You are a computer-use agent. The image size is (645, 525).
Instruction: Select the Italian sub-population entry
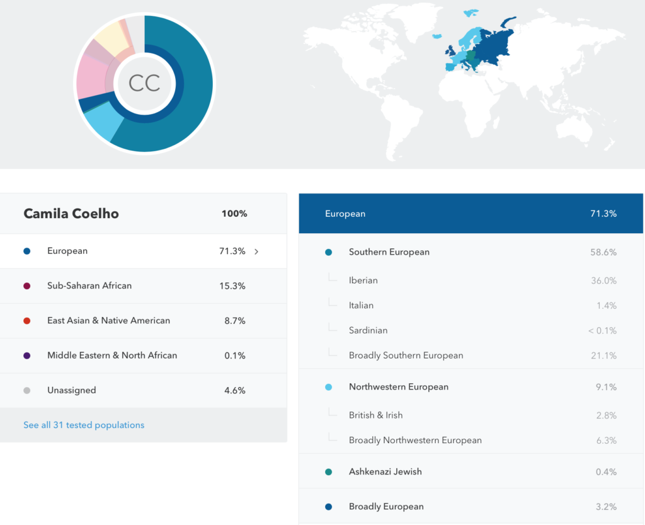[x=361, y=305]
